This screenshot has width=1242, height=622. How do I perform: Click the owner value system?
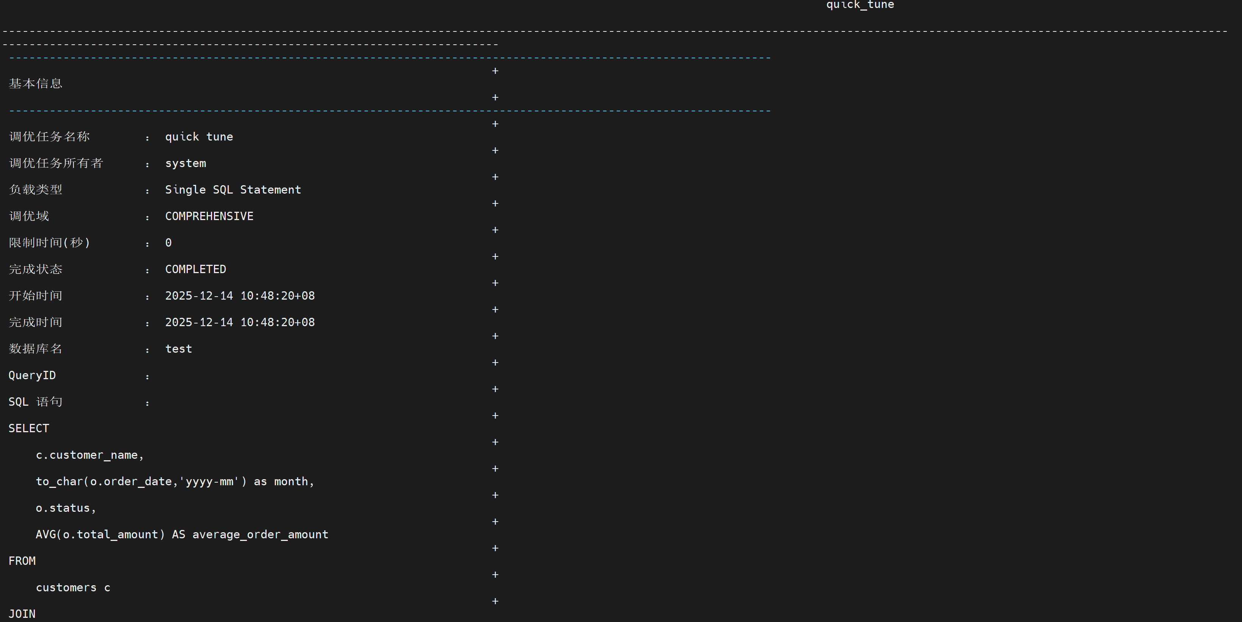coord(185,164)
